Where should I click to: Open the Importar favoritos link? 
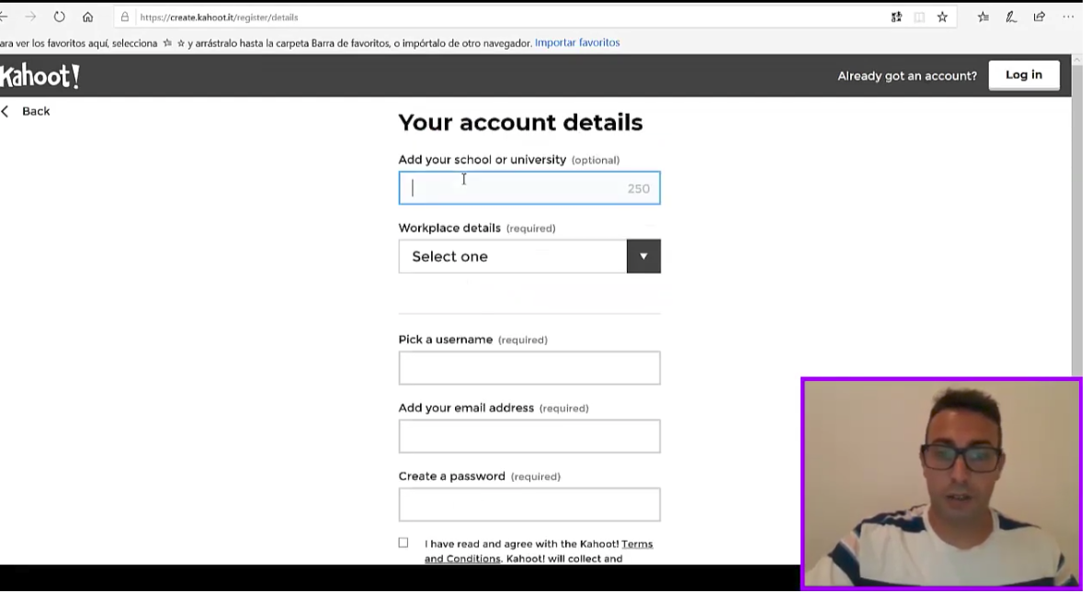click(x=577, y=42)
